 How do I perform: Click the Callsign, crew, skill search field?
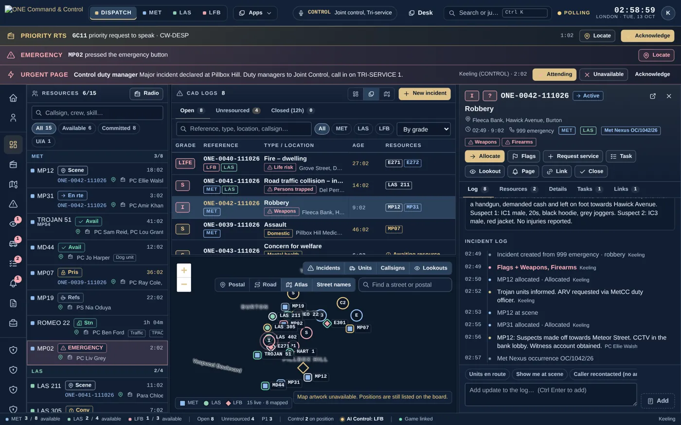(97, 113)
